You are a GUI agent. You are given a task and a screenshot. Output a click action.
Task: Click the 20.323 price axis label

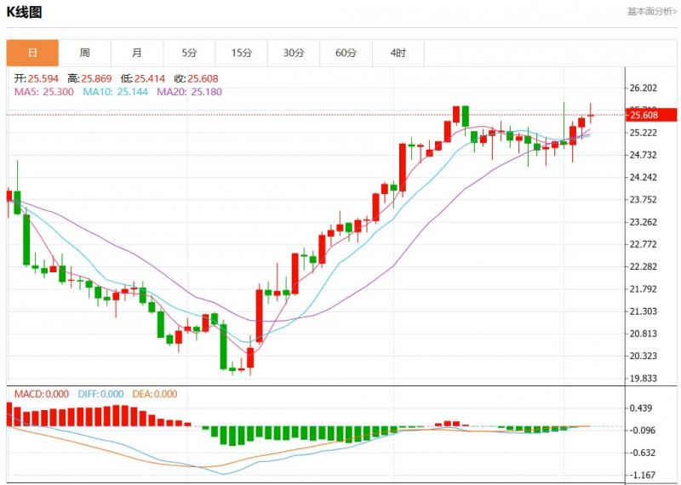click(x=644, y=356)
